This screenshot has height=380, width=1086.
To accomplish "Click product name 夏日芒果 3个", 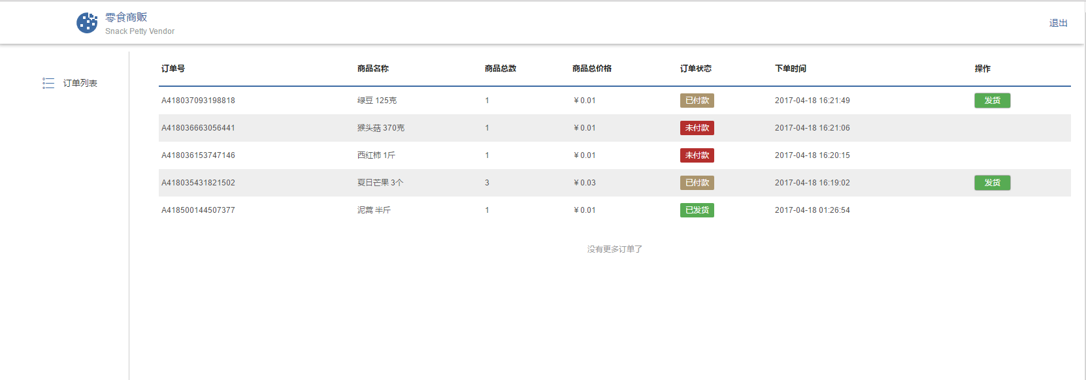I will [380, 183].
